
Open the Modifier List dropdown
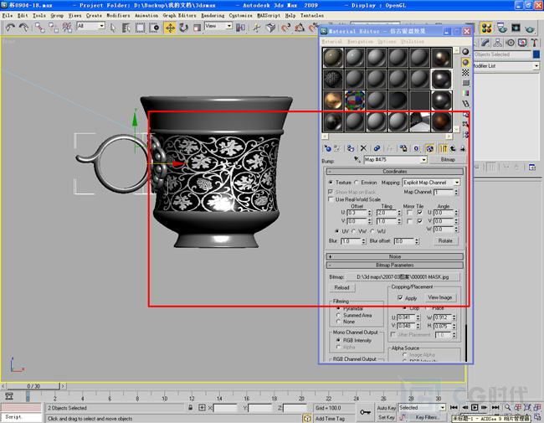tap(506, 65)
